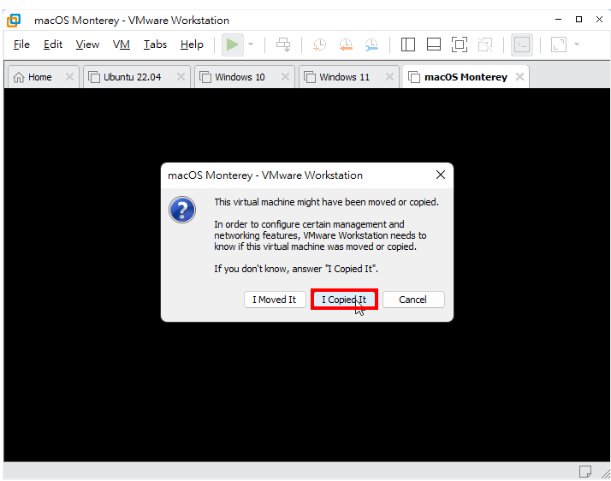Click the green Power On play button
The height and width of the screenshot is (481, 611).
coord(233,45)
